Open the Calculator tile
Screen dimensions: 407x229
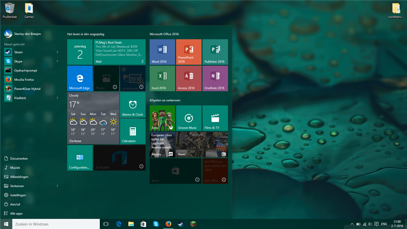click(x=133, y=131)
